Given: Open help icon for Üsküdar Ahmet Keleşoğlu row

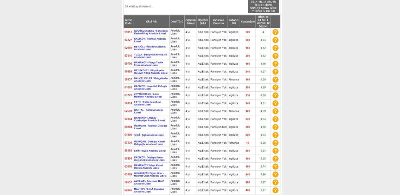Looking at the screenshot, I should coord(275,143).
